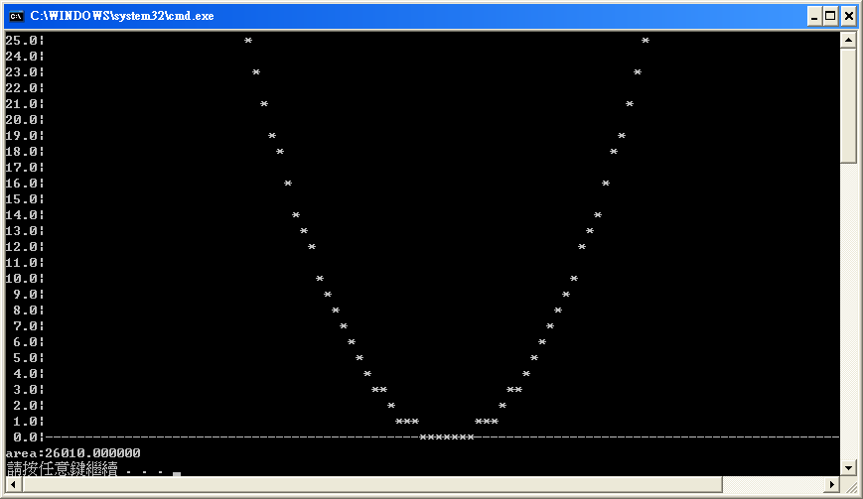Close the cmd.exe window

click(x=849, y=16)
